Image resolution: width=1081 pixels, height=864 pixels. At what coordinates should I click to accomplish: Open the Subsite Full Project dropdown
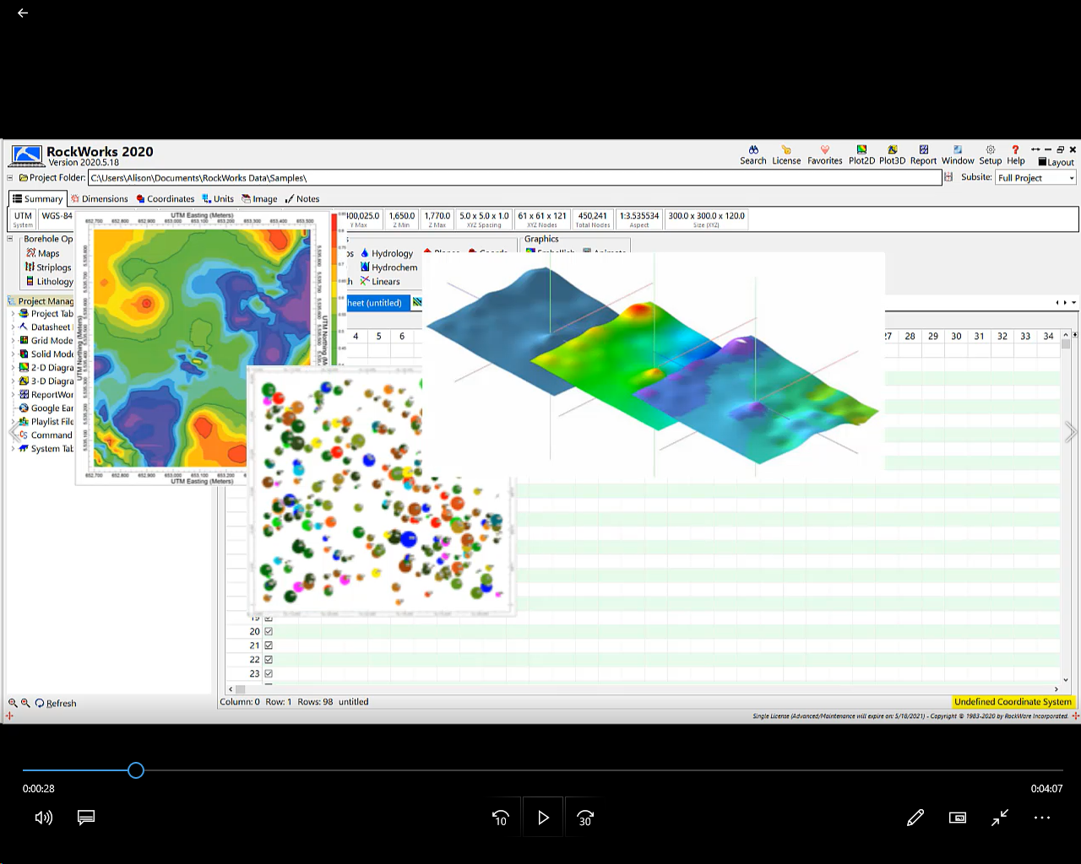coord(1035,178)
